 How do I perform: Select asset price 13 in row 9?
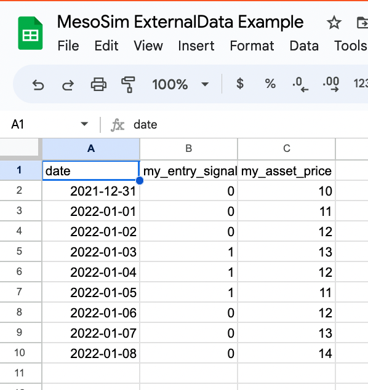point(287,333)
